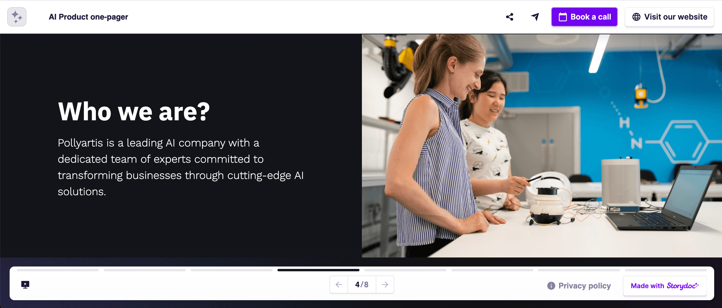This screenshot has height=308, width=722.
Task: Open the share icon
Action: [x=509, y=17]
